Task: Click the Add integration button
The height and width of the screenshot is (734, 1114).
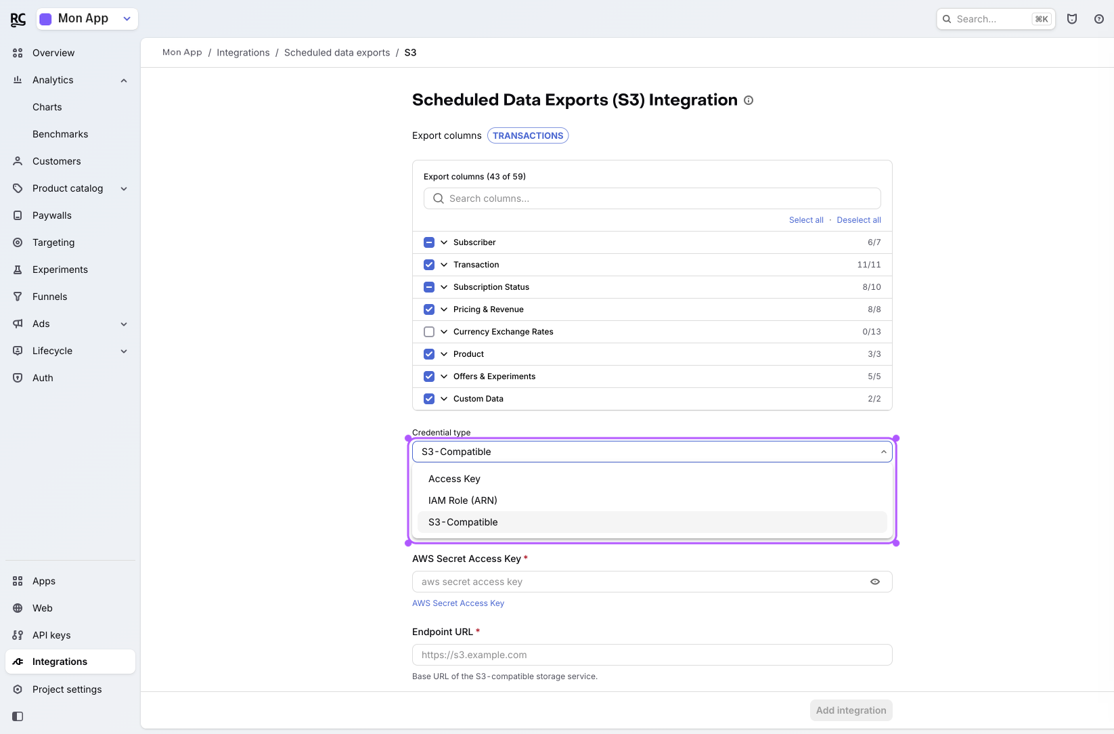Action: [x=851, y=710]
